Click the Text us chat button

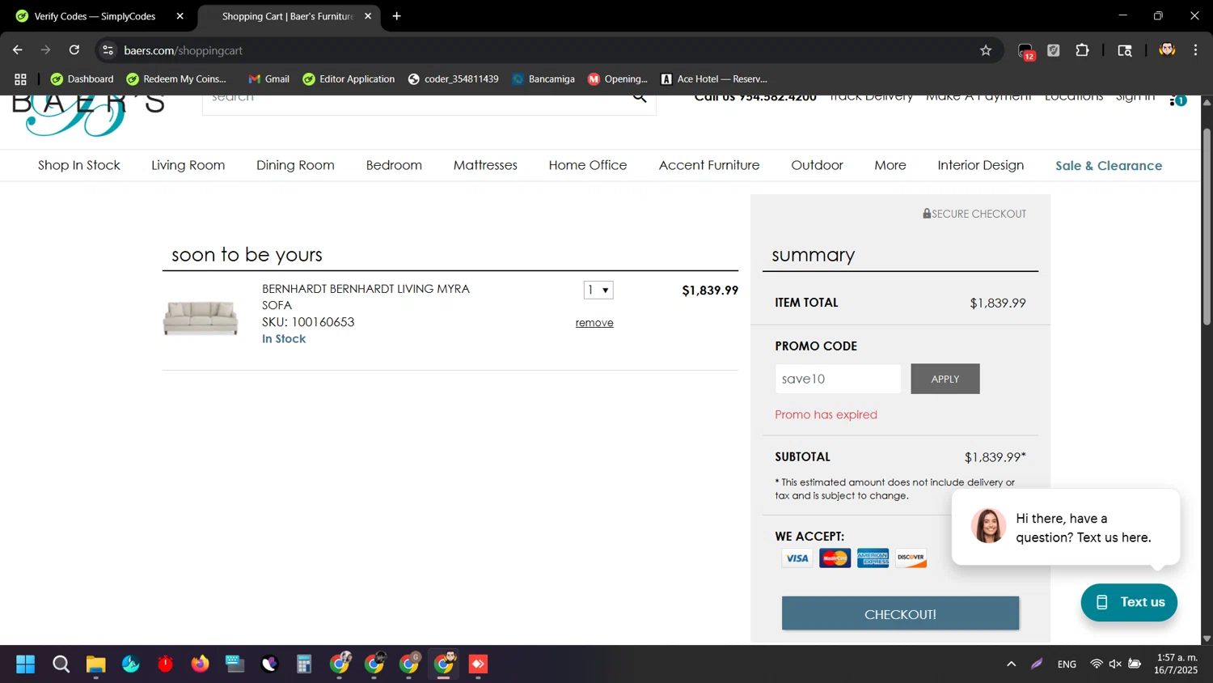(x=1129, y=602)
